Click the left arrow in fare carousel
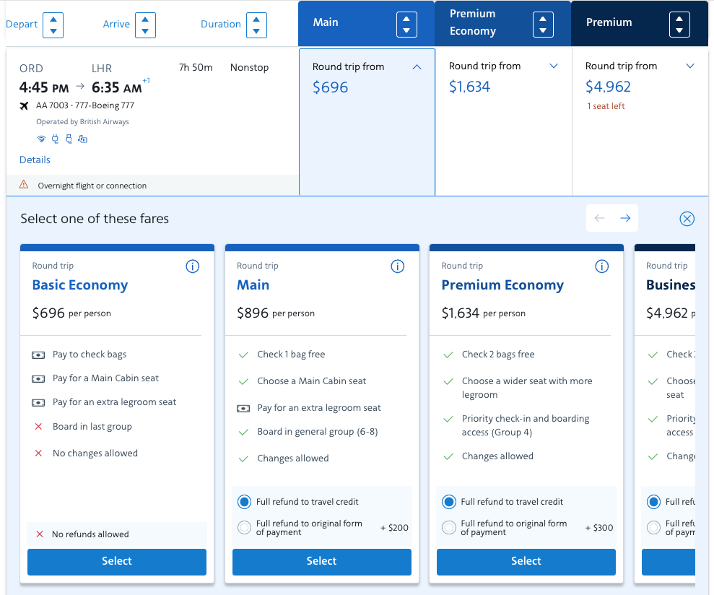Screen dimensions: 714x595 [599, 218]
